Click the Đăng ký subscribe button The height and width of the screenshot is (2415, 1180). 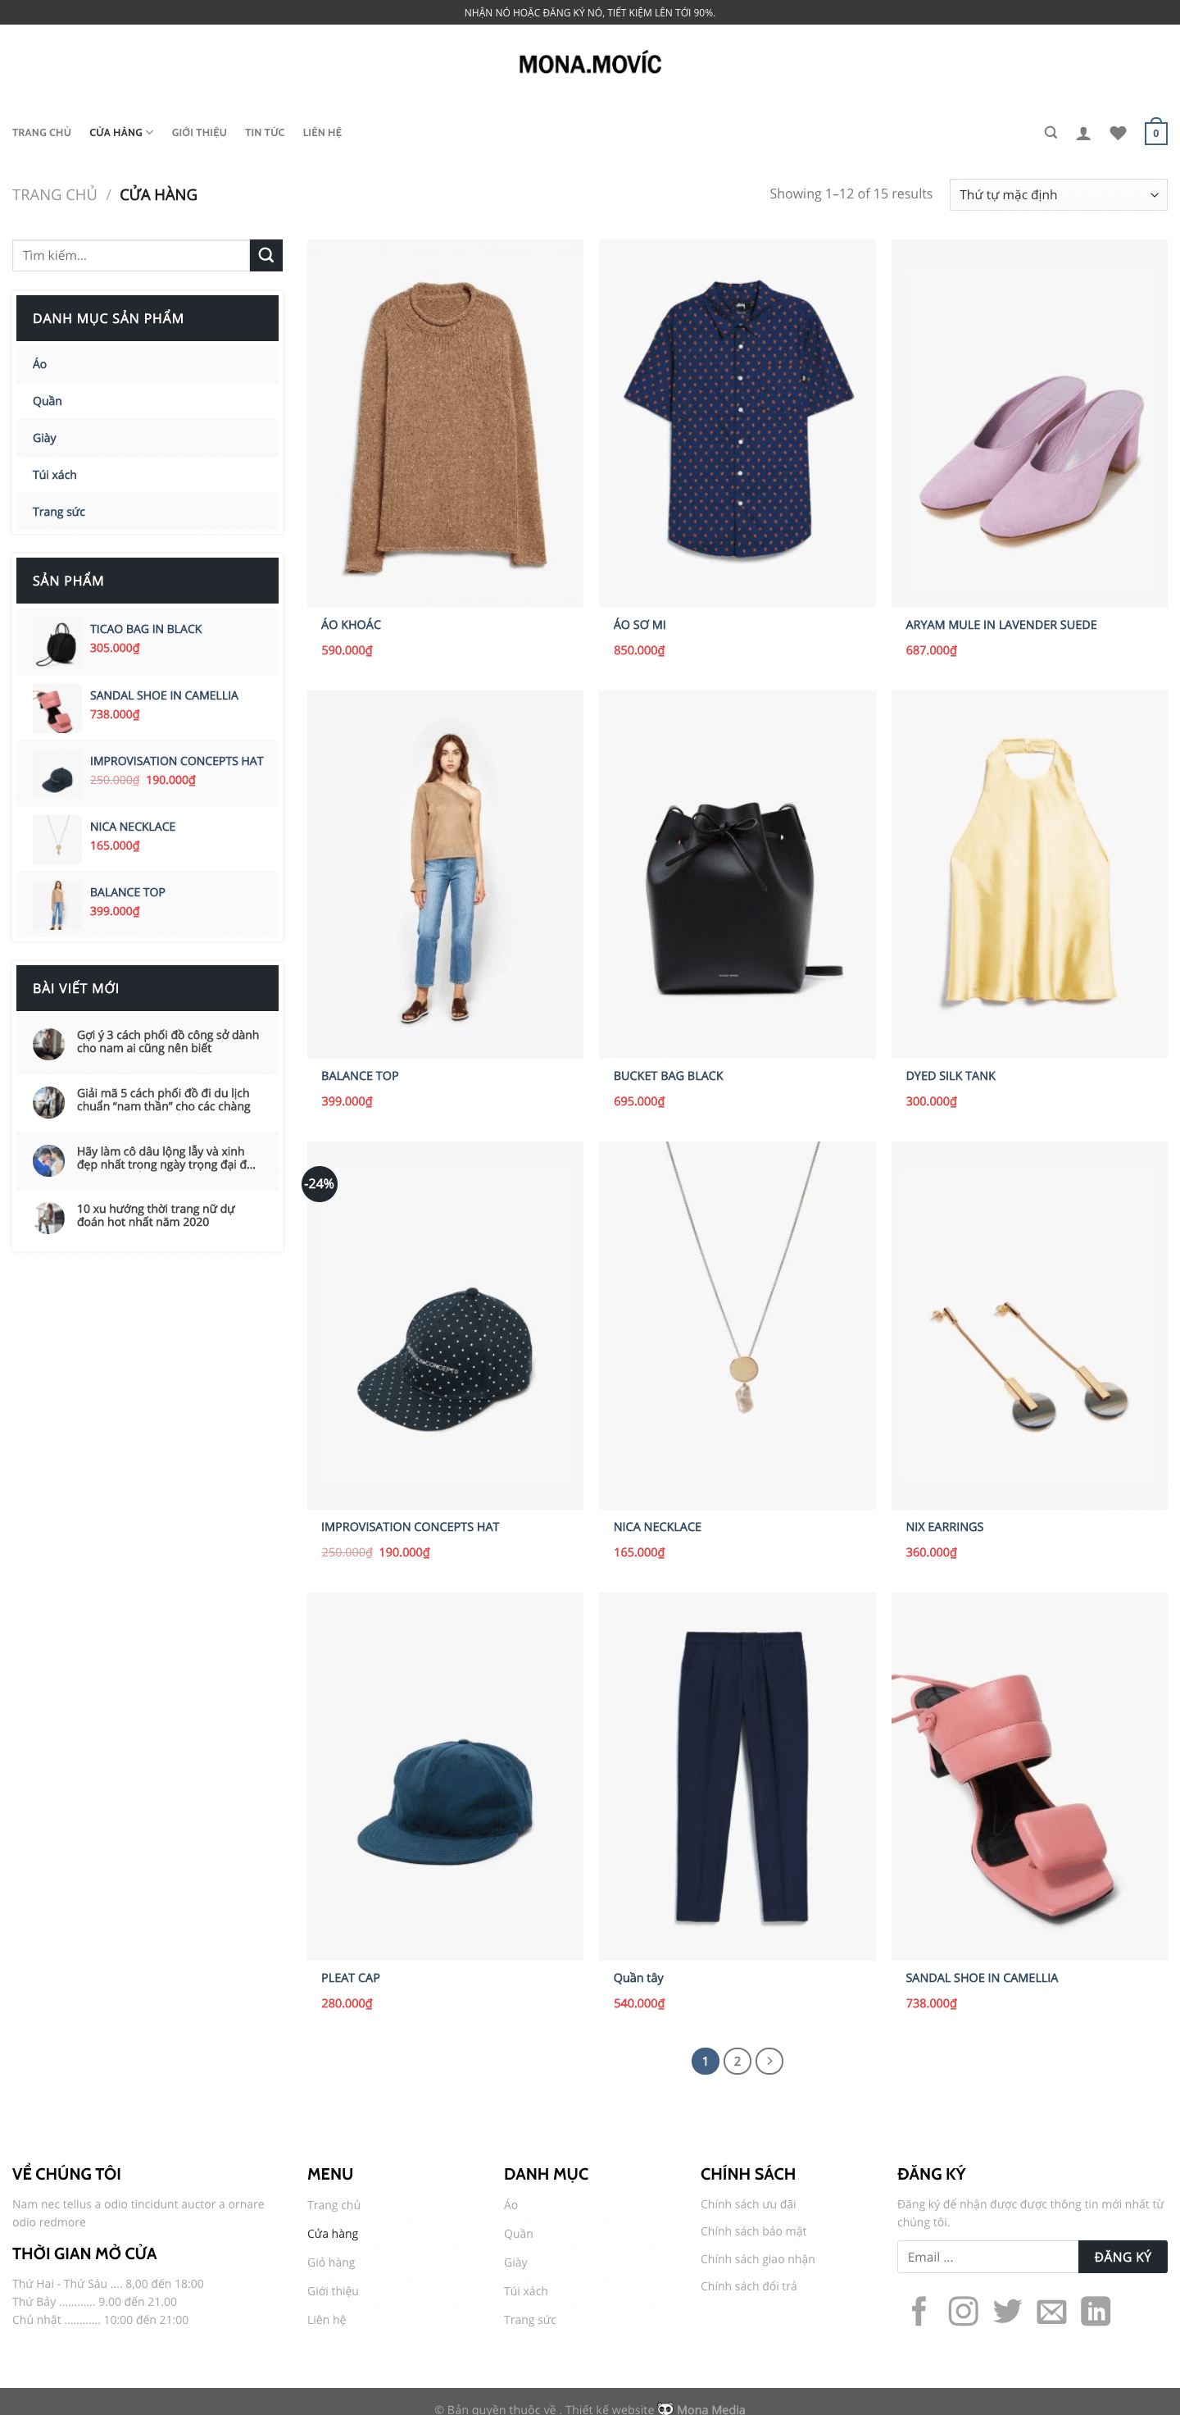tap(1122, 2257)
